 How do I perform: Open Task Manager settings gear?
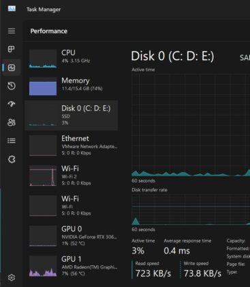tap(12, 277)
